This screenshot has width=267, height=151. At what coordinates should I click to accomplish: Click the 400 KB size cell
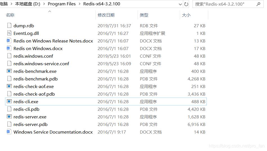(x=198, y=71)
